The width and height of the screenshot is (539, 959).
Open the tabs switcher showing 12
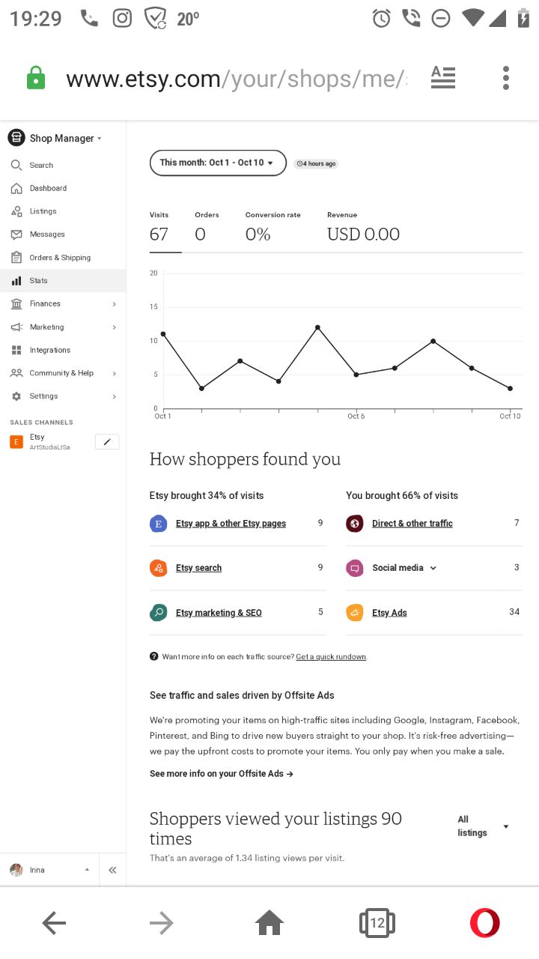click(377, 923)
